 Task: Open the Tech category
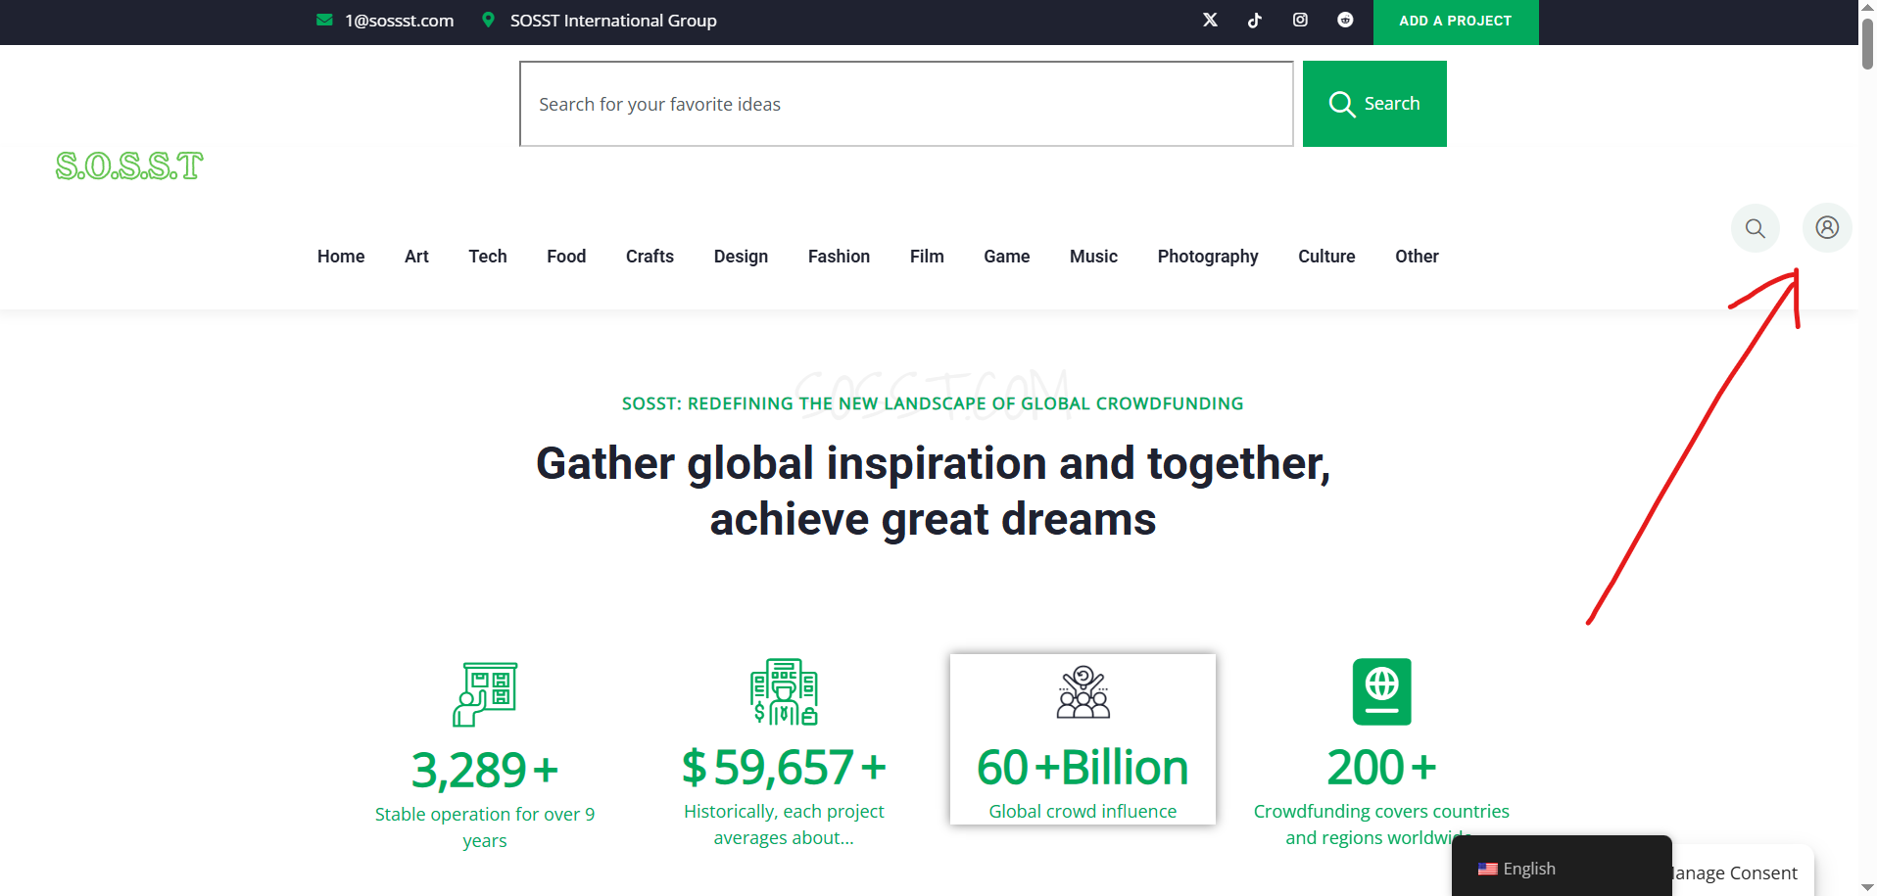488,257
